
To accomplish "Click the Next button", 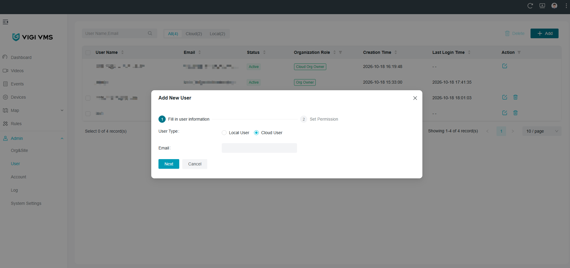I will pos(169,164).
